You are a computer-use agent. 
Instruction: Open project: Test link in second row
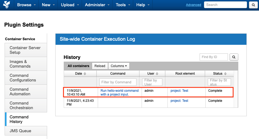pyautogui.click(x=179, y=101)
